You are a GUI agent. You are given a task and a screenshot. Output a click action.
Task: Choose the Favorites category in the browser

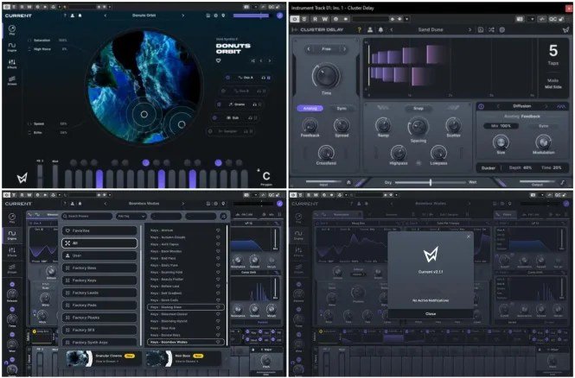(x=99, y=231)
